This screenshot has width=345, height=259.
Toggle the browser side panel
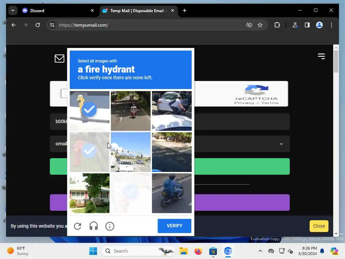[x=307, y=25]
